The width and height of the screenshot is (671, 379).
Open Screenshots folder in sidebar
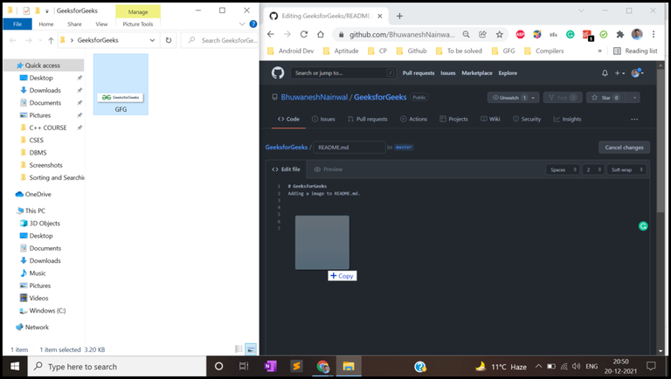click(x=45, y=165)
